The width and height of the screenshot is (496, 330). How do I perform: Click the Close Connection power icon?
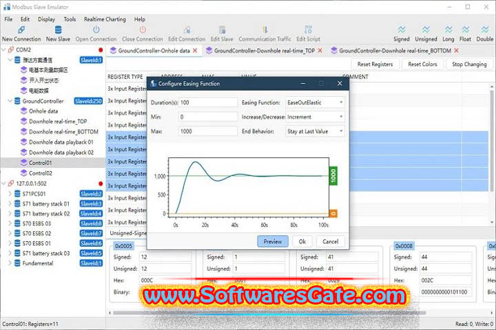(x=143, y=30)
